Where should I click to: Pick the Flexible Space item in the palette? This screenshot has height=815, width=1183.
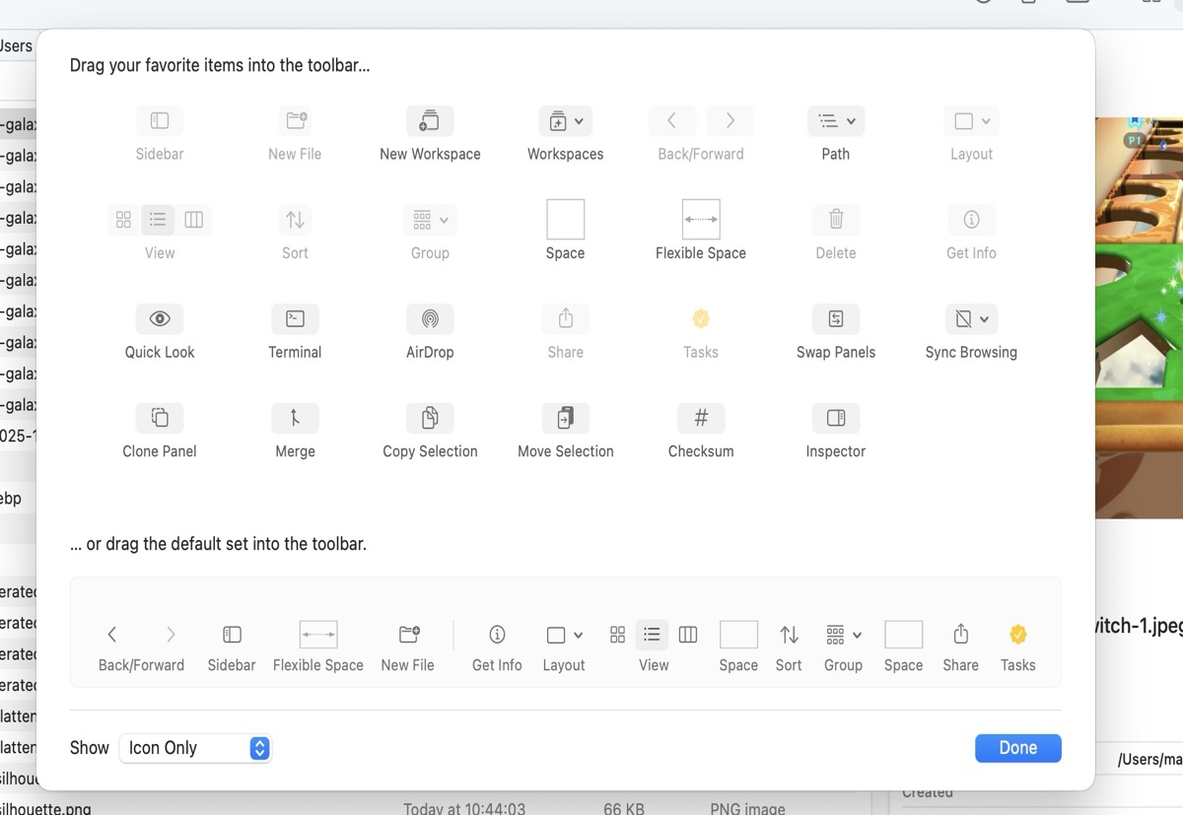pyautogui.click(x=701, y=219)
